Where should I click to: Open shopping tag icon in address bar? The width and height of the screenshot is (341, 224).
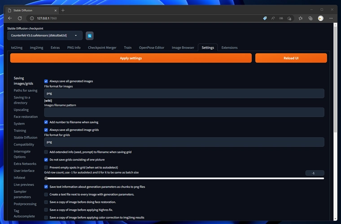pos(265,18)
